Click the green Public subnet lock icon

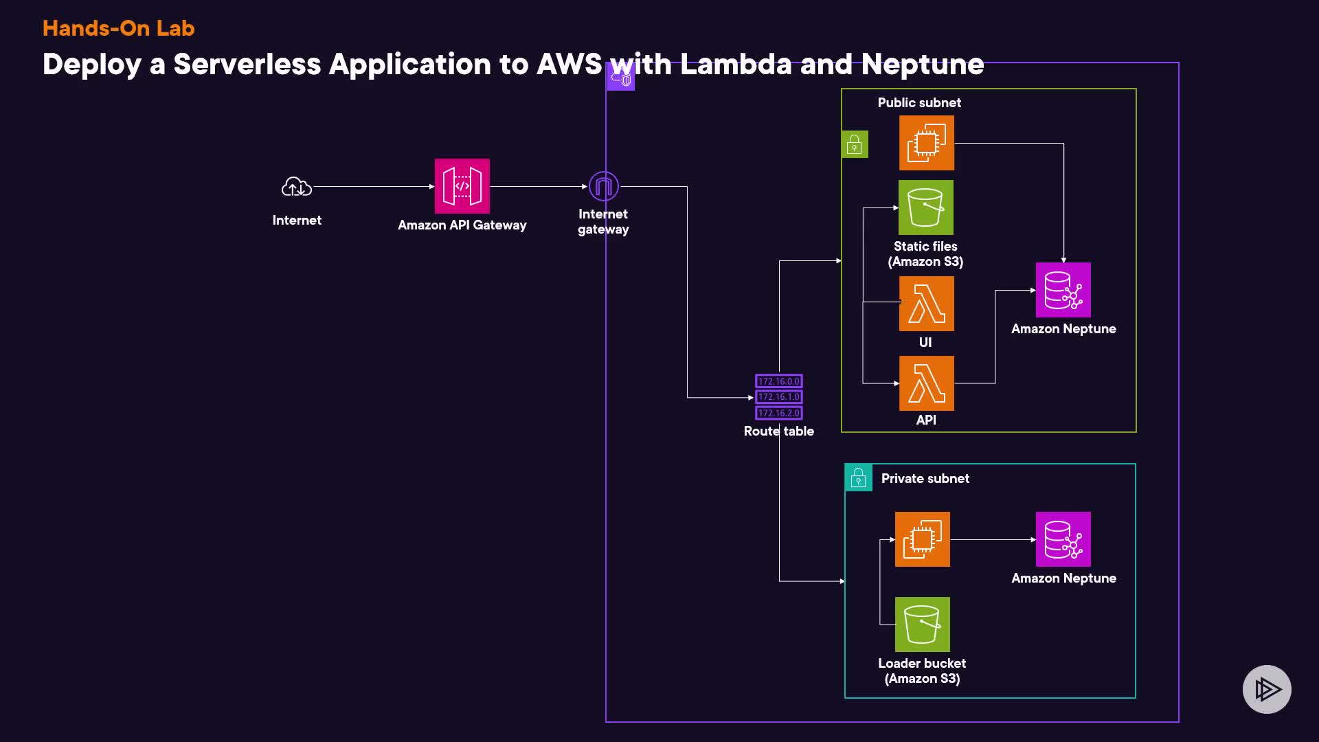[855, 144]
